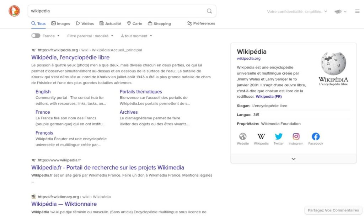The height and width of the screenshot is (216, 364).
Task: Open the France region dropdown
Action: [x=51, y=36]
